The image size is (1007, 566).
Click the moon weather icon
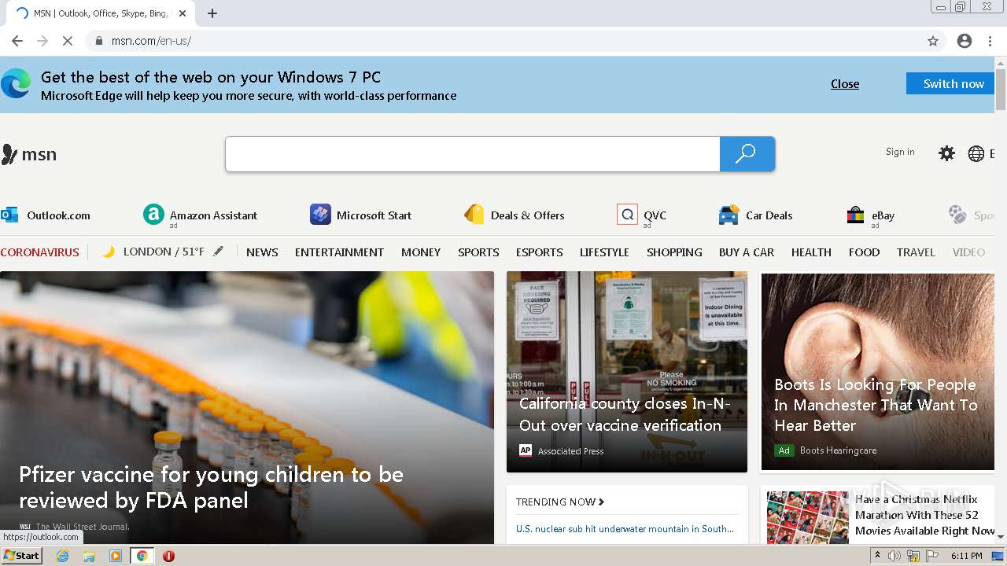(x=109, y=252)
